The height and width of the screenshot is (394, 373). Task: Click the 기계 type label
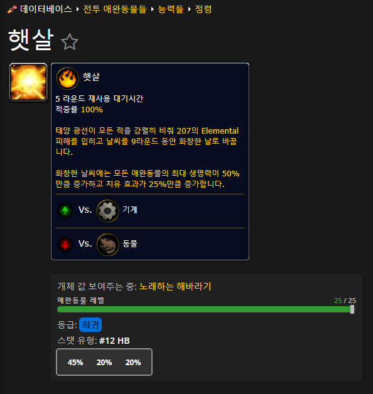coord(130,210)
